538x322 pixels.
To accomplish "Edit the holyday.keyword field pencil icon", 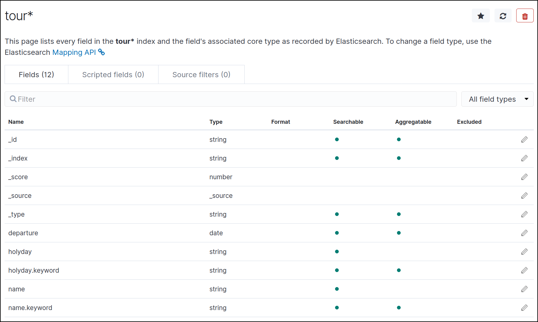I will 524,271.
